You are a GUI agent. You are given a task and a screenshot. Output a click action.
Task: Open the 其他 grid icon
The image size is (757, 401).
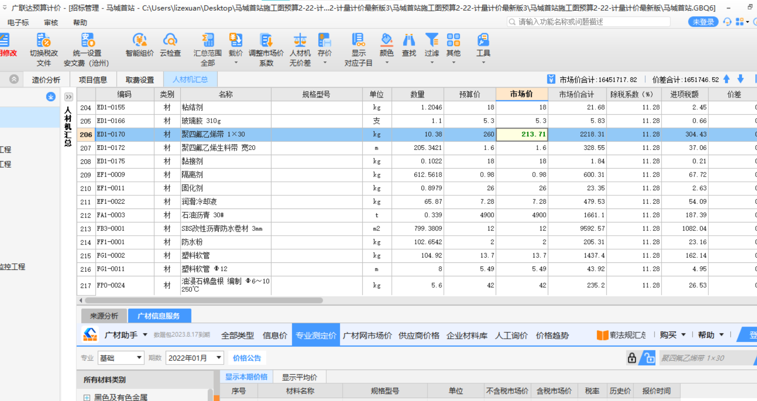pyautogui.click(x=453, y=40)
